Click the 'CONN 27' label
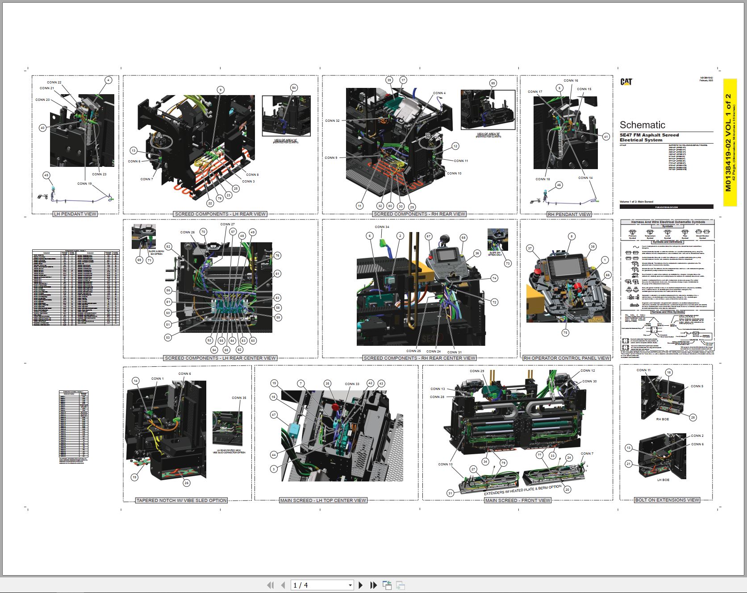 (x=227, y=224)
